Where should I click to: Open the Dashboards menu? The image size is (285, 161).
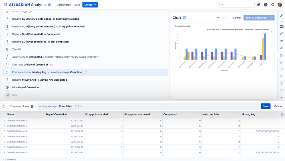point(64,5)
